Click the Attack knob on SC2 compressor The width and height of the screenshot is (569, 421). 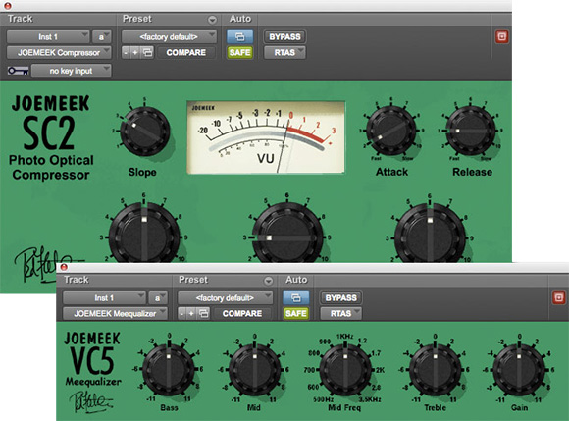click(391, 131)
